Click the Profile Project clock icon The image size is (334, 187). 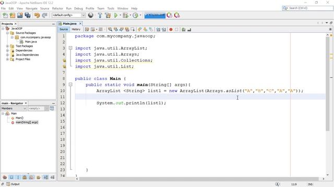coord(135,15)
